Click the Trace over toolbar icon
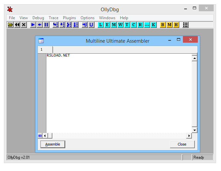 coord(76,25)
